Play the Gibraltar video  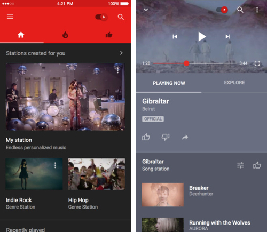tap(202, 37)
